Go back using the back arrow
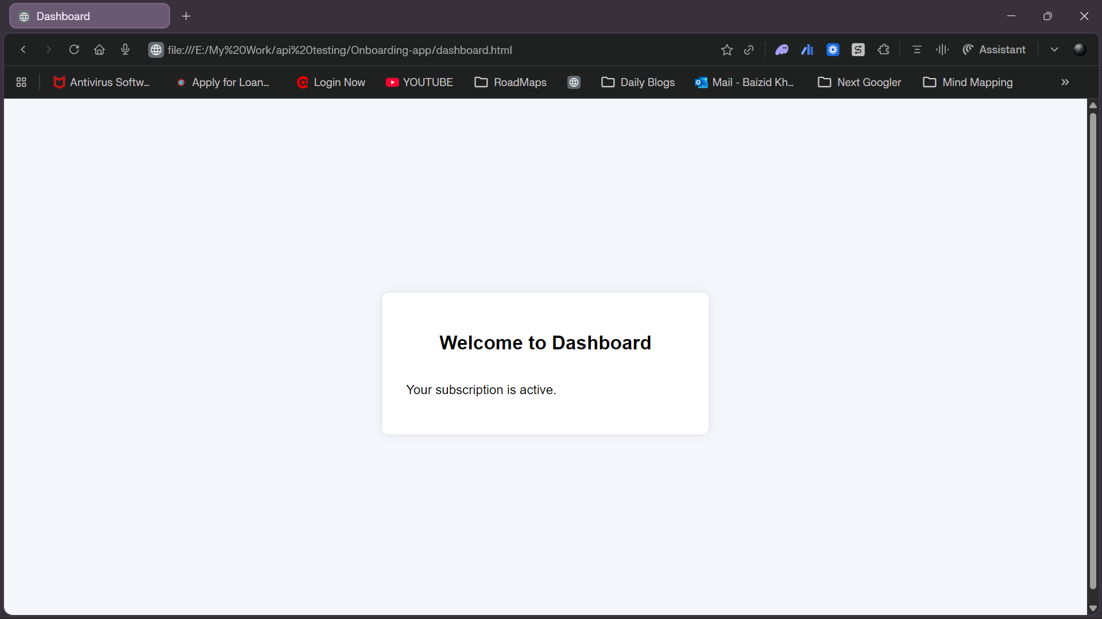This screenshot has height=619, width=1102. click(x=23, y=50)
